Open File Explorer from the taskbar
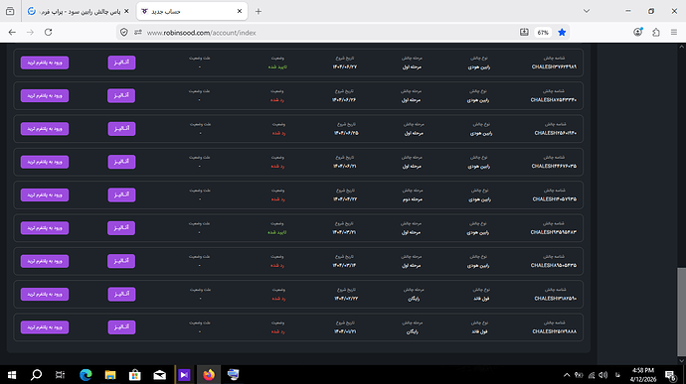This screenshot has height=384, width=686. [110, 375]
